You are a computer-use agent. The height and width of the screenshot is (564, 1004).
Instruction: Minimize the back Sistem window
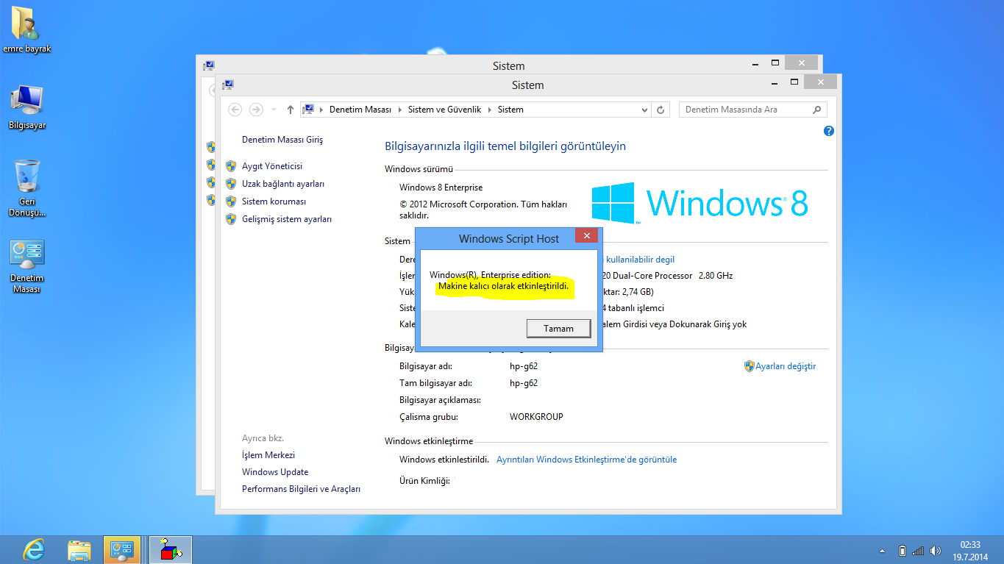(x=757, y=65)
